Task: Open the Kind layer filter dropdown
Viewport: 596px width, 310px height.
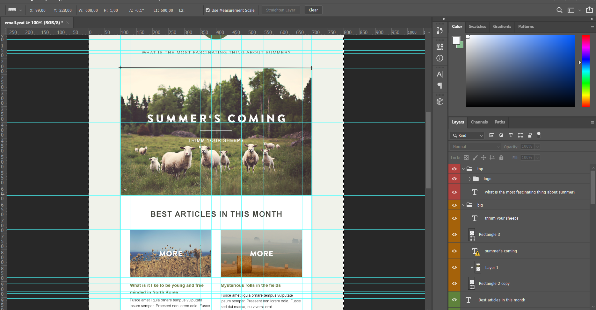Action: [468, 136]
